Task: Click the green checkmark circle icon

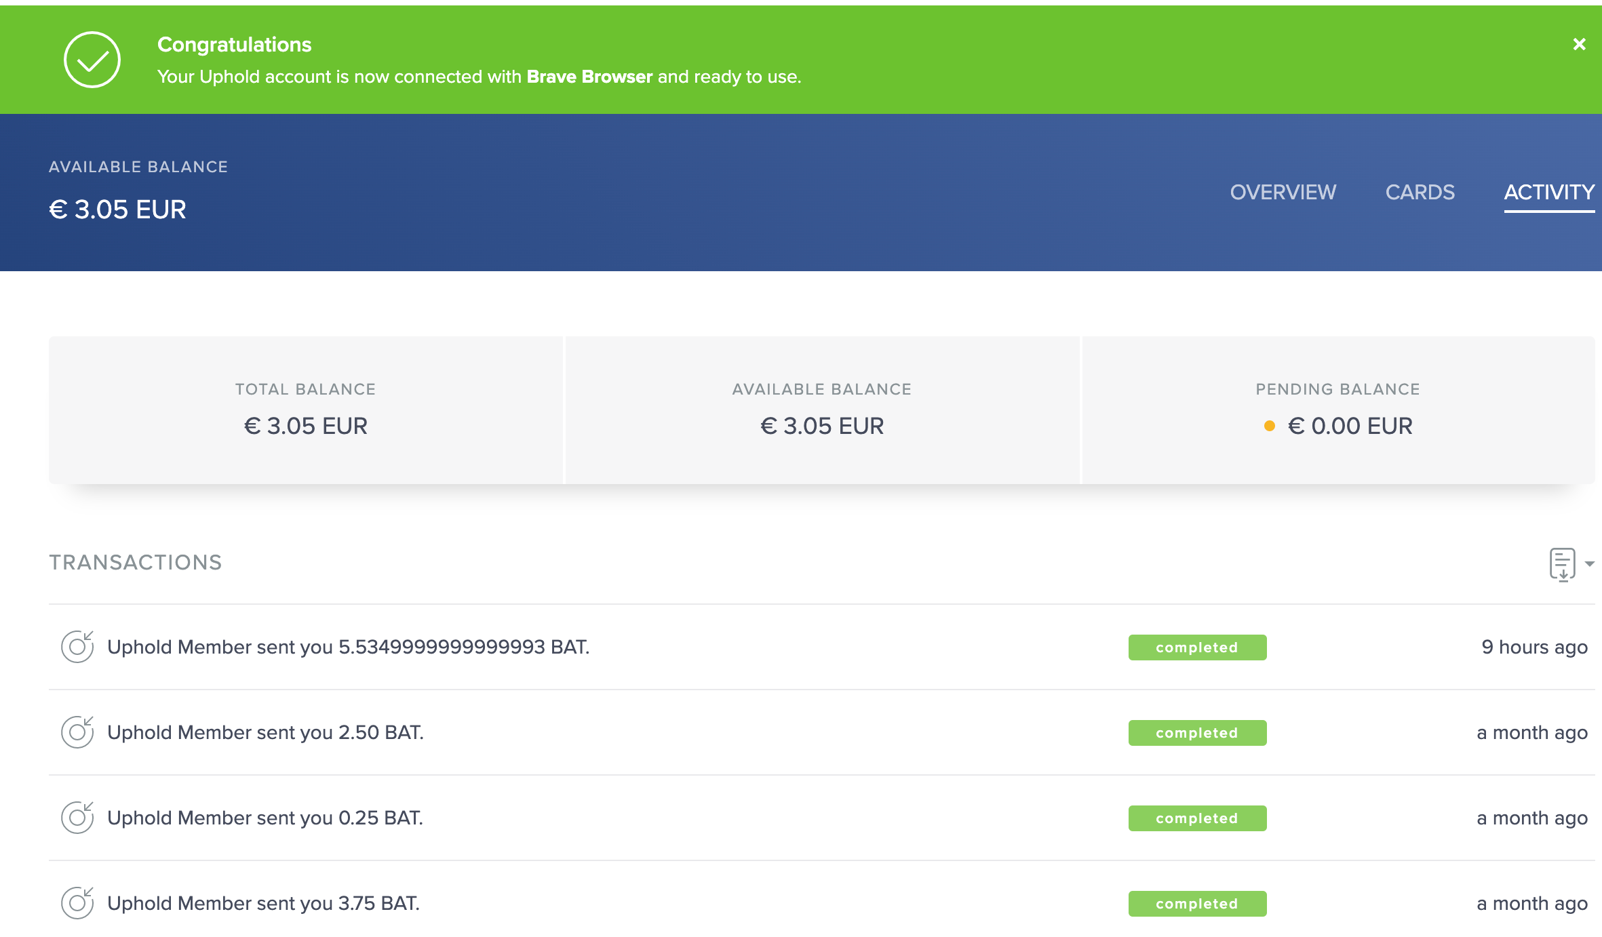Action: click(92, 60)
